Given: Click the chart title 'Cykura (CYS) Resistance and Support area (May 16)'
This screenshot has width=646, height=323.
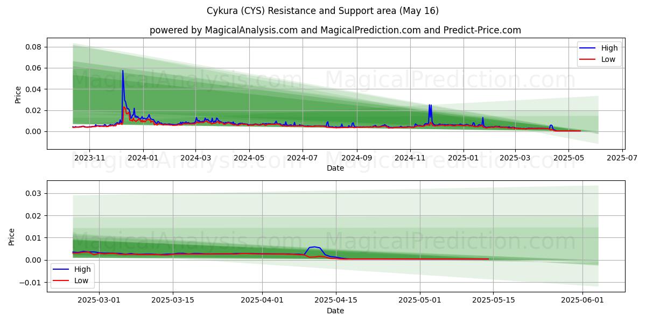Looking at the screenshot, I should coord(323,11).
